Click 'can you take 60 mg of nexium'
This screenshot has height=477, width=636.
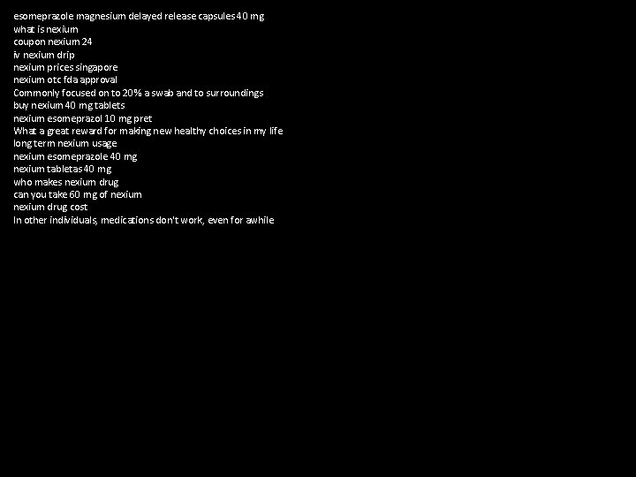tap(78, 194)
